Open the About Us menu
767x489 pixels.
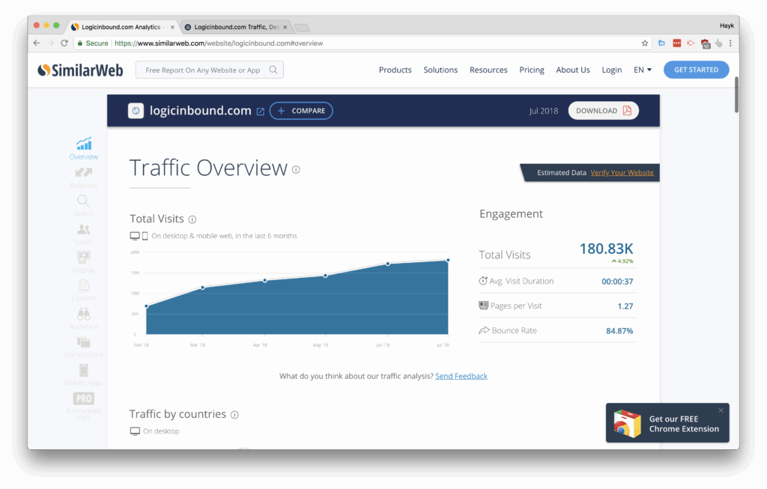pyautogui.click(x=573, y=70)
